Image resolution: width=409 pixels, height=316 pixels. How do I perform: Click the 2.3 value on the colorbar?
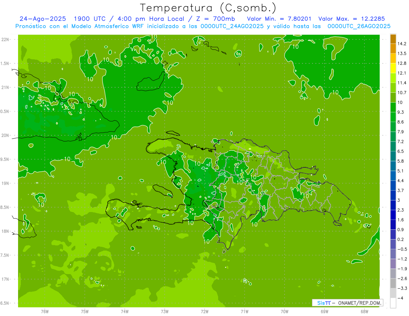[x=401, y=210]
